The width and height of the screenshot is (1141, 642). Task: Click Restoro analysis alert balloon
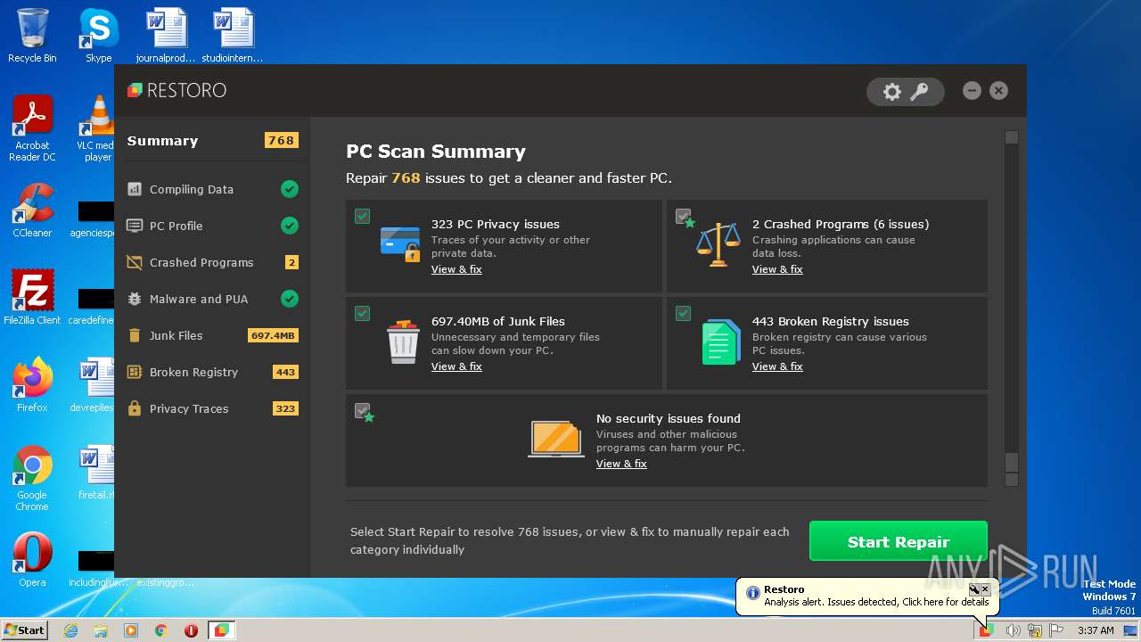pyautogui.click(x=868, y=596)
